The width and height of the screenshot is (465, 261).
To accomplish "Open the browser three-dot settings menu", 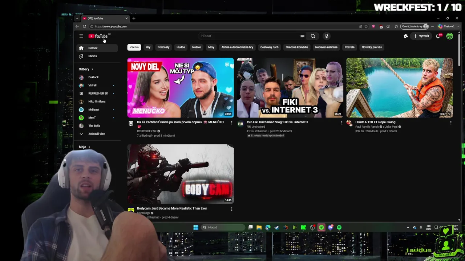I will 432,26.
